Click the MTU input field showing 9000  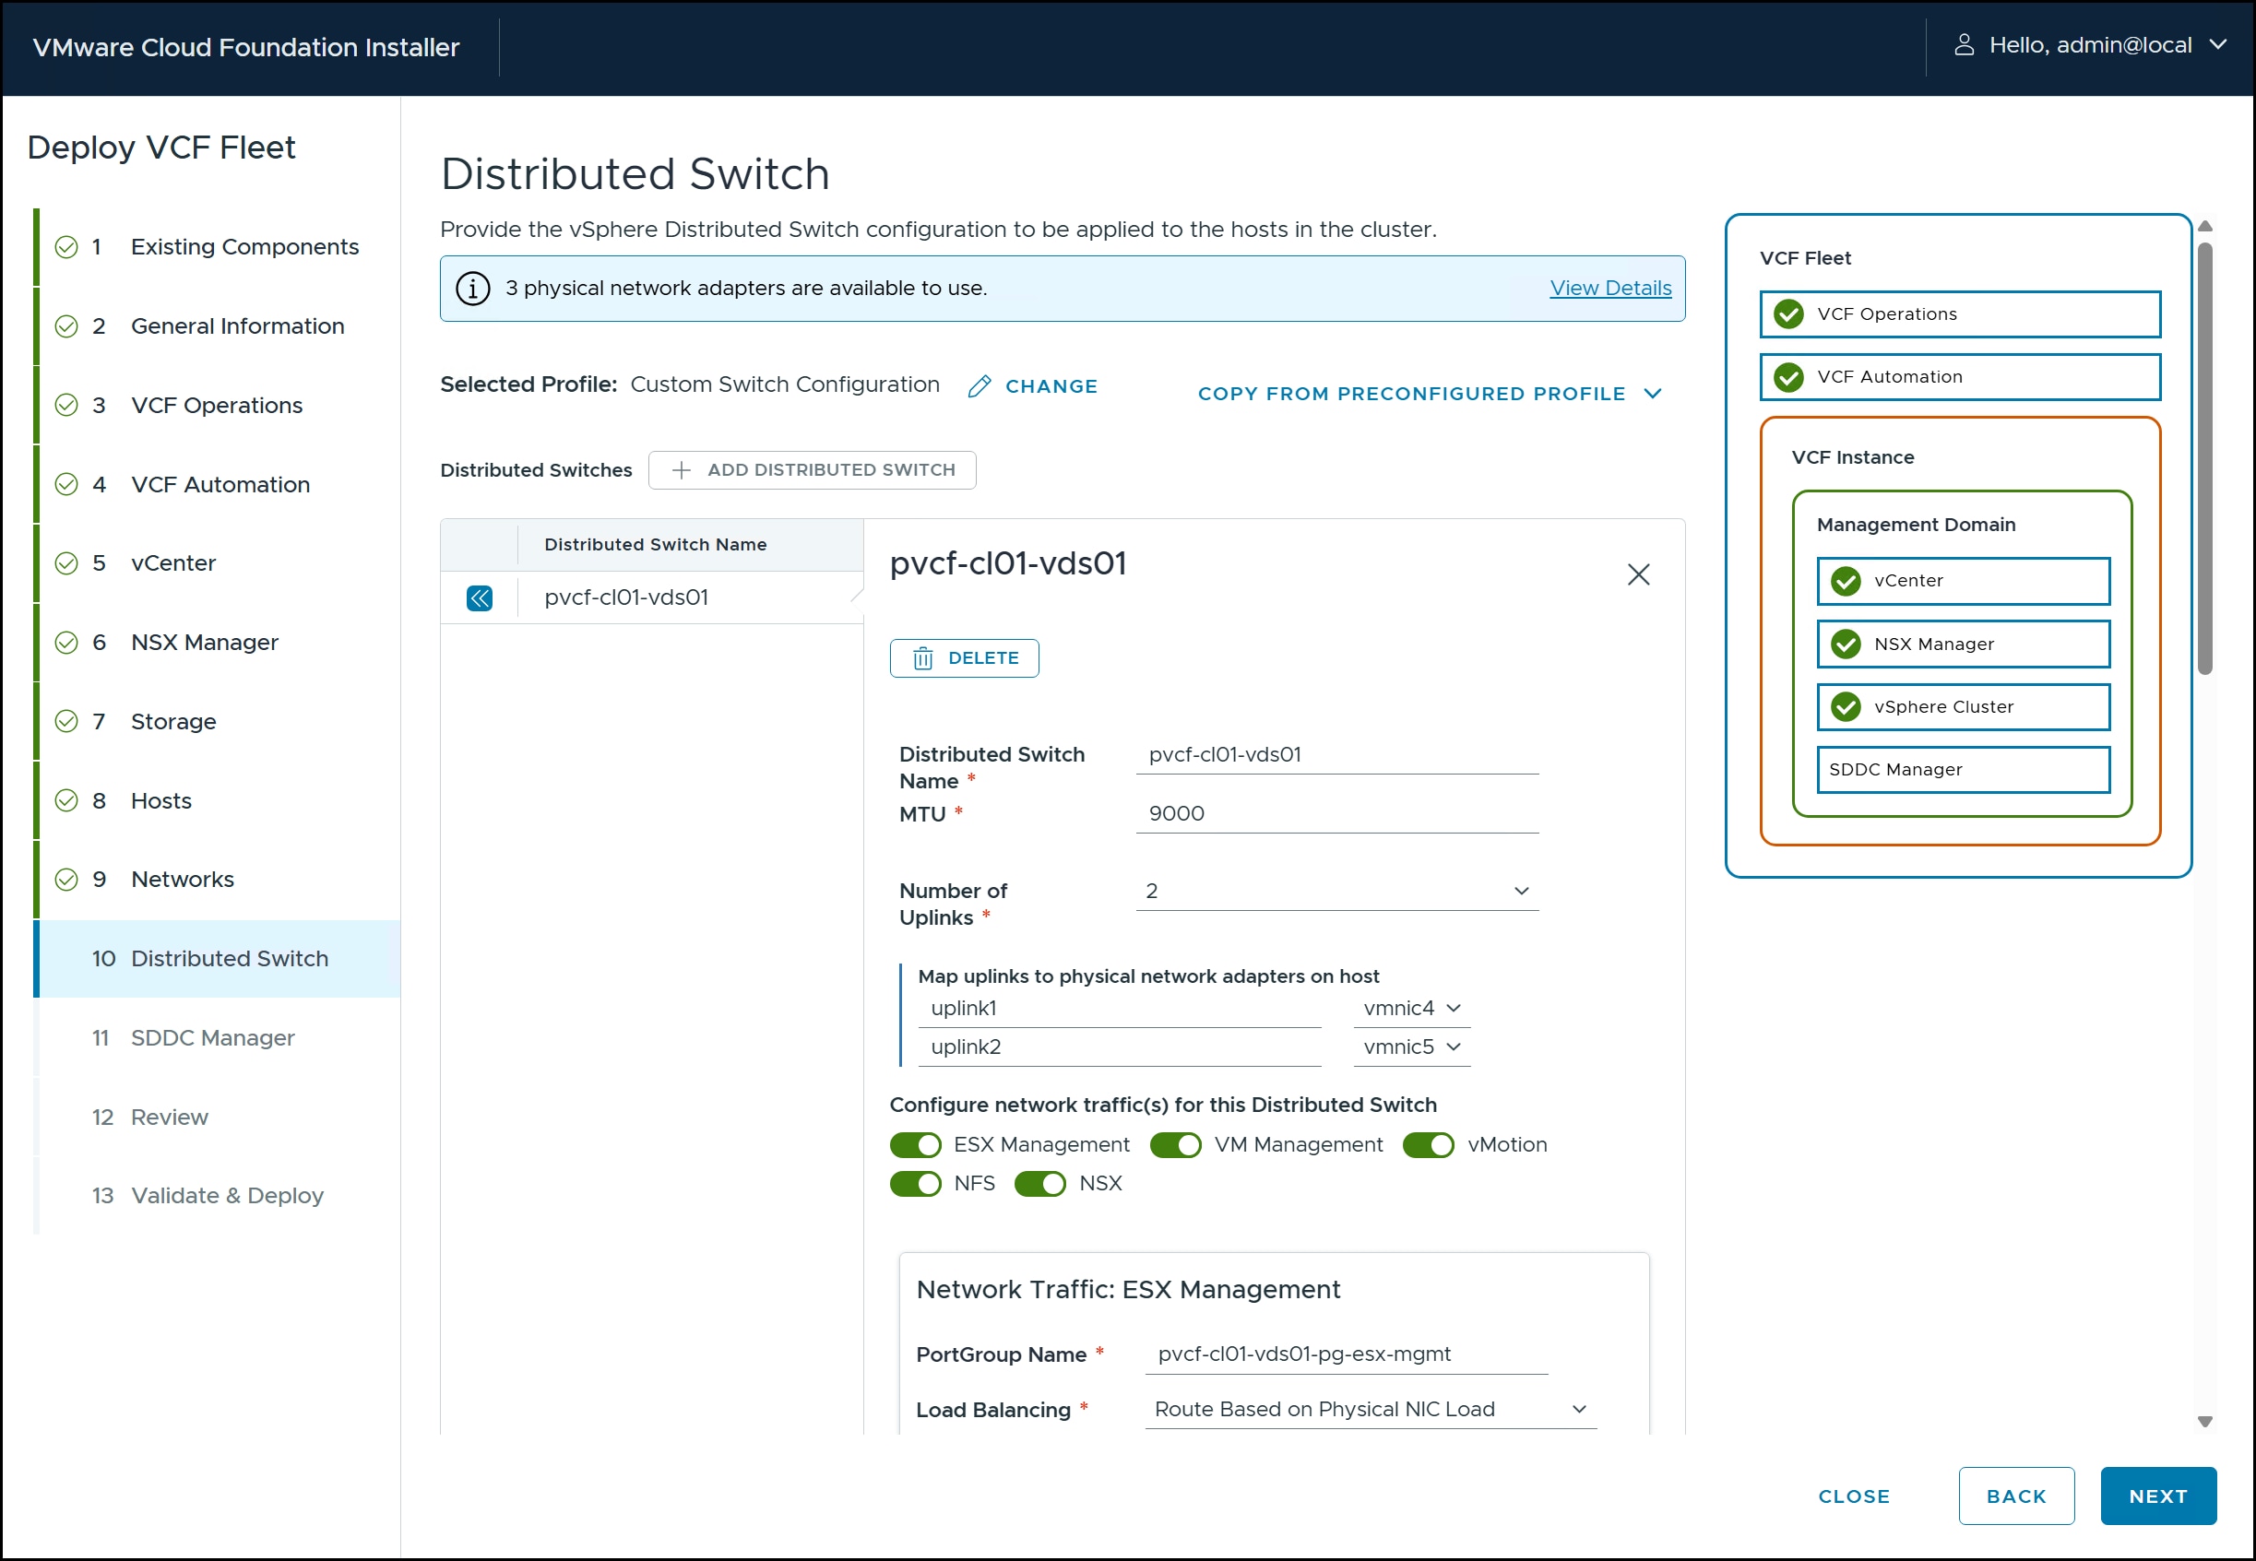(x=1337, y=814)
